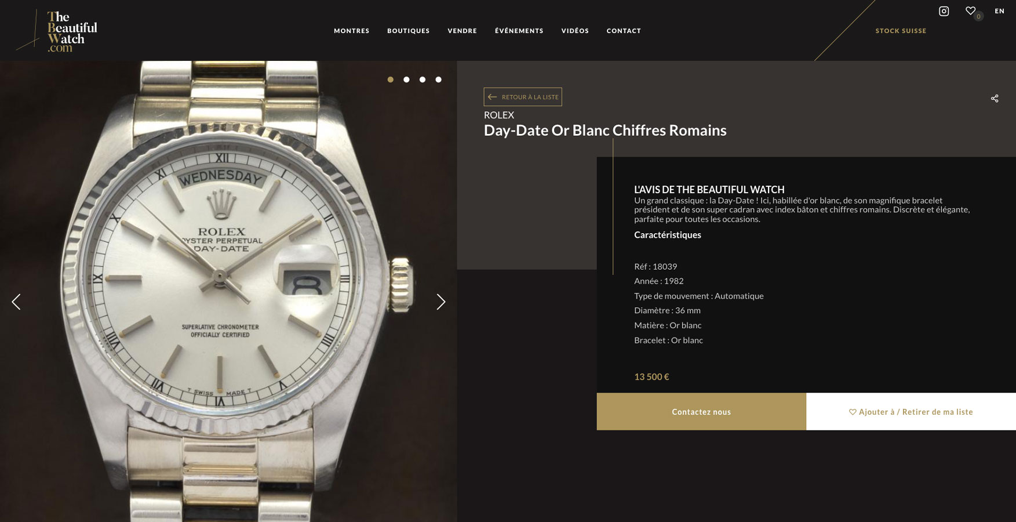Switch language with EN selector

click(1000, 11)
